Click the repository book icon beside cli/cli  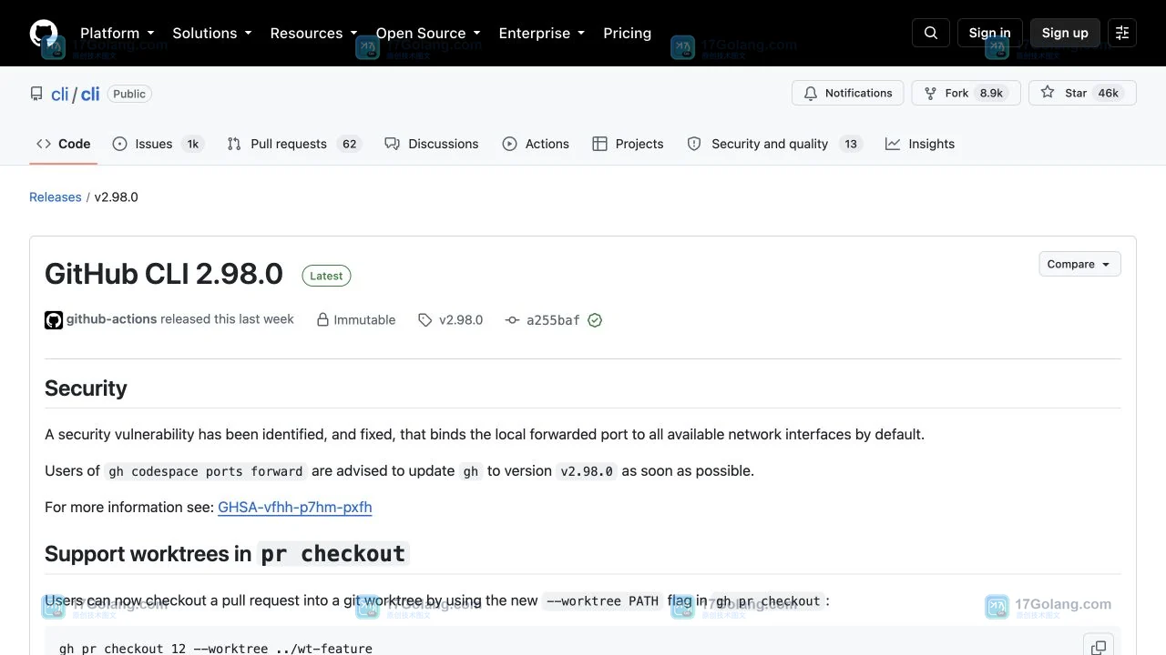click(36, 94)
